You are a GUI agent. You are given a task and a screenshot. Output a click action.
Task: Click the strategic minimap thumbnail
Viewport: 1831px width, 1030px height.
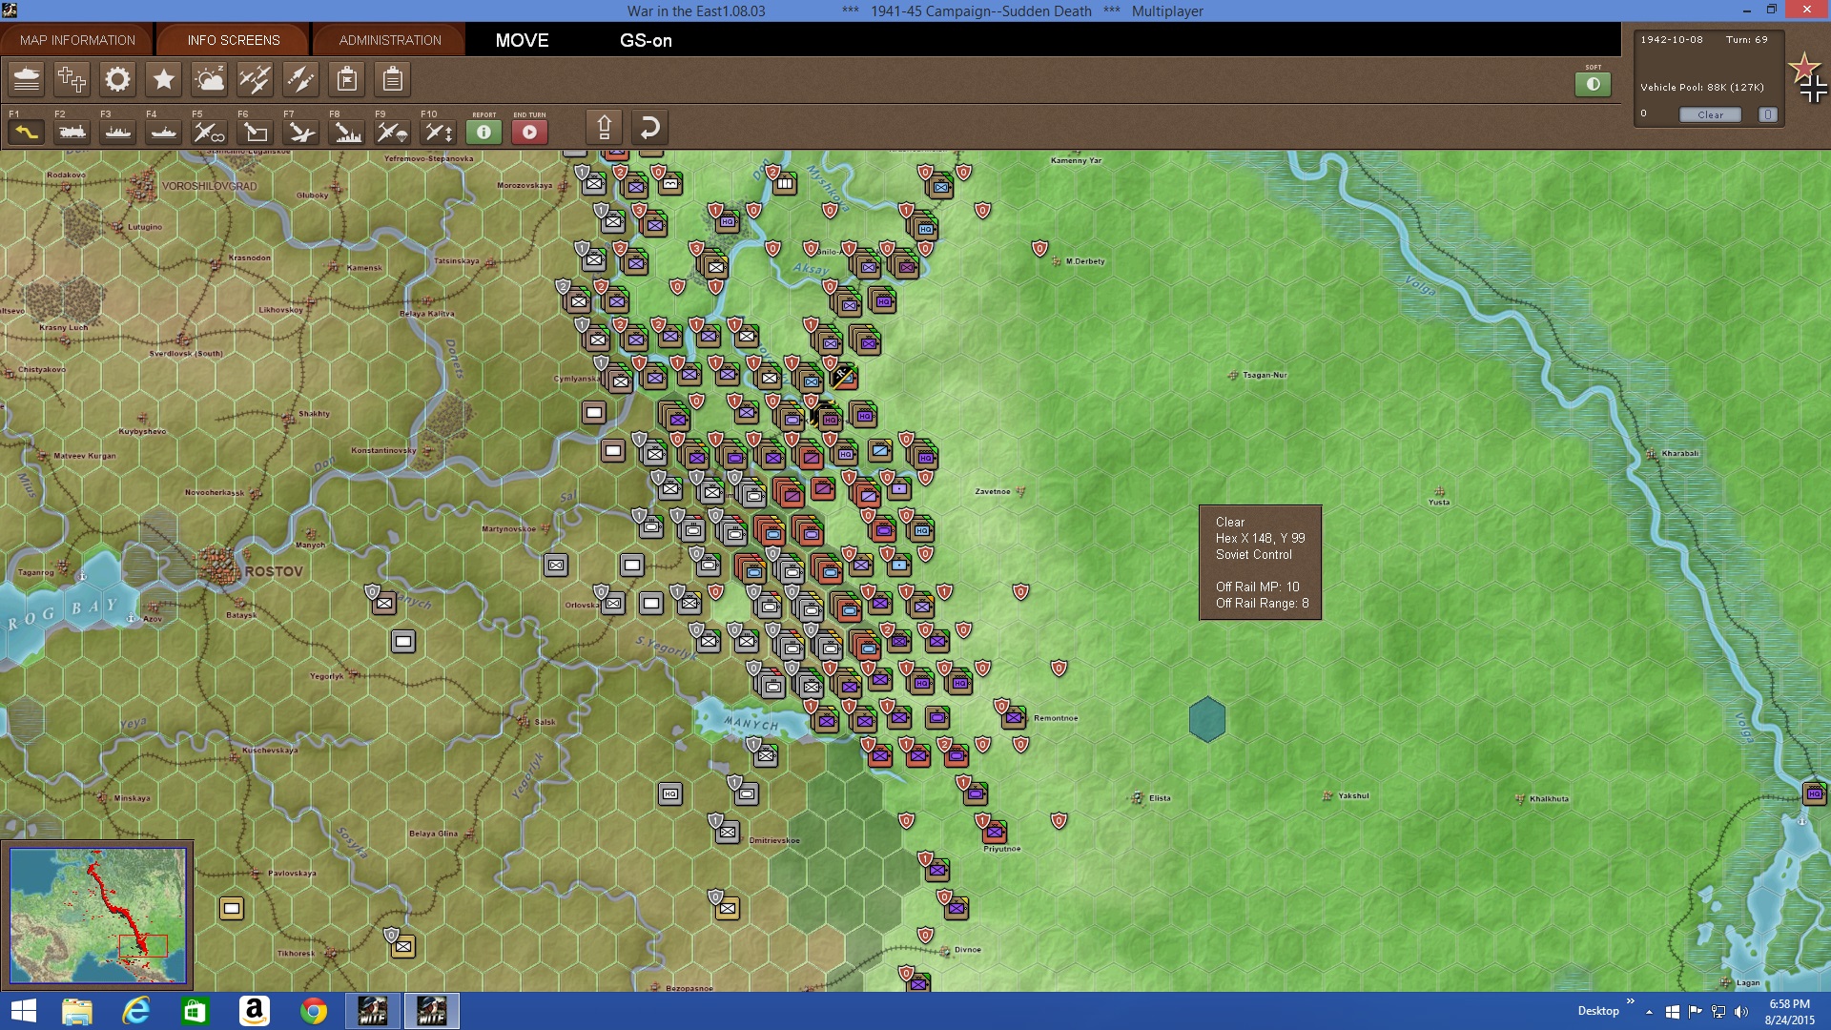(x=98, y=916)
